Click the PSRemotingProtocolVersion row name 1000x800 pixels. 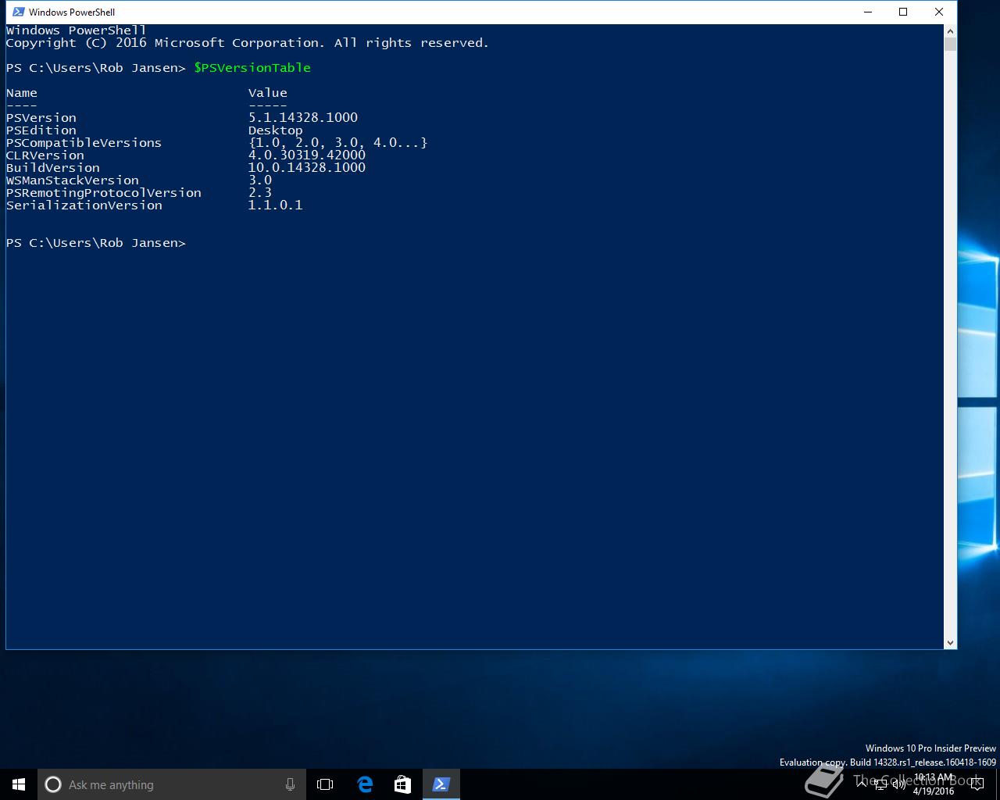(x=104, y=193)
